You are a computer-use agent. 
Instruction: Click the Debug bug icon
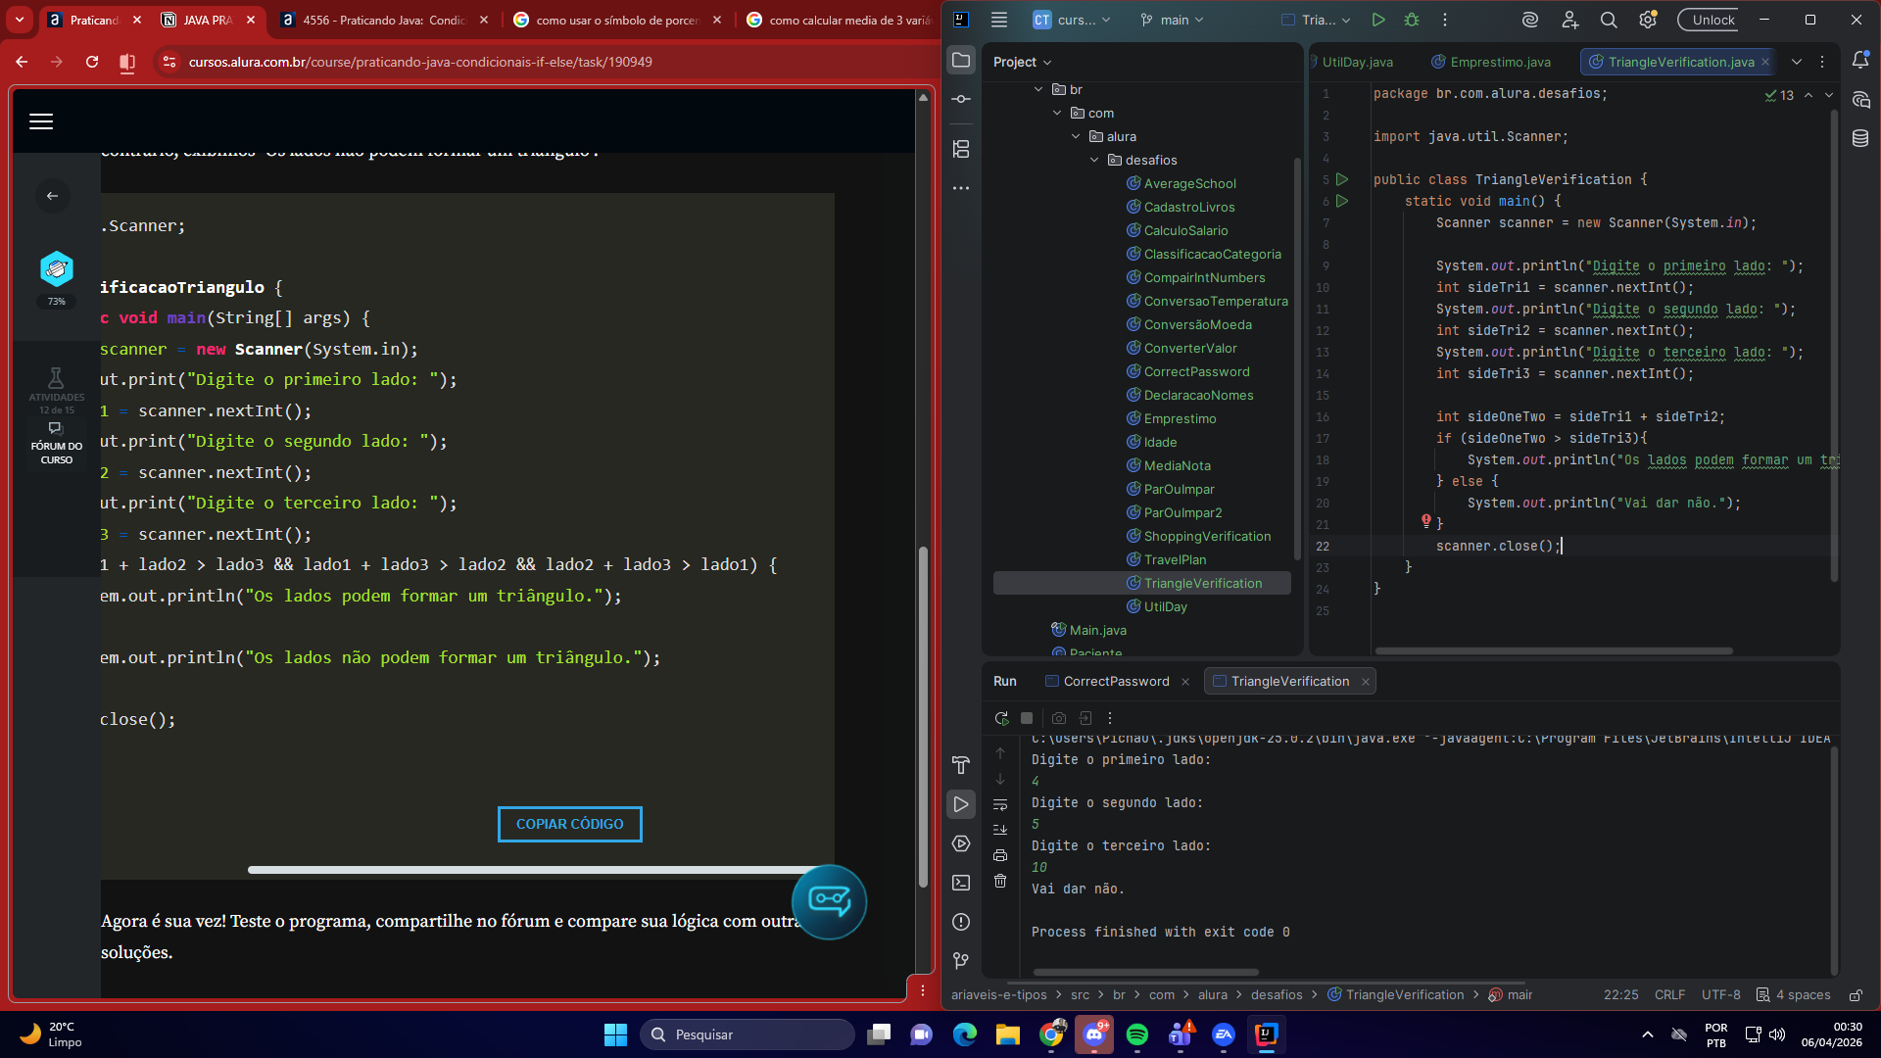point(1412,20)
